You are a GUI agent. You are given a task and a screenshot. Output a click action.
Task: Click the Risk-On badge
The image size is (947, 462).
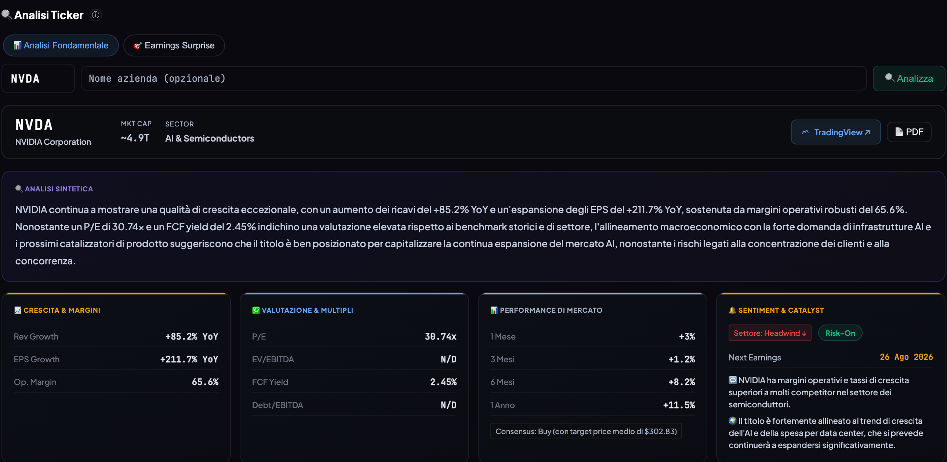coord(840,333)
